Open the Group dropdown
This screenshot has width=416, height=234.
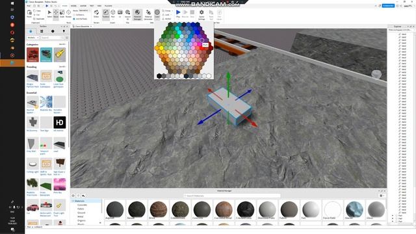click(x=167, y=11)
